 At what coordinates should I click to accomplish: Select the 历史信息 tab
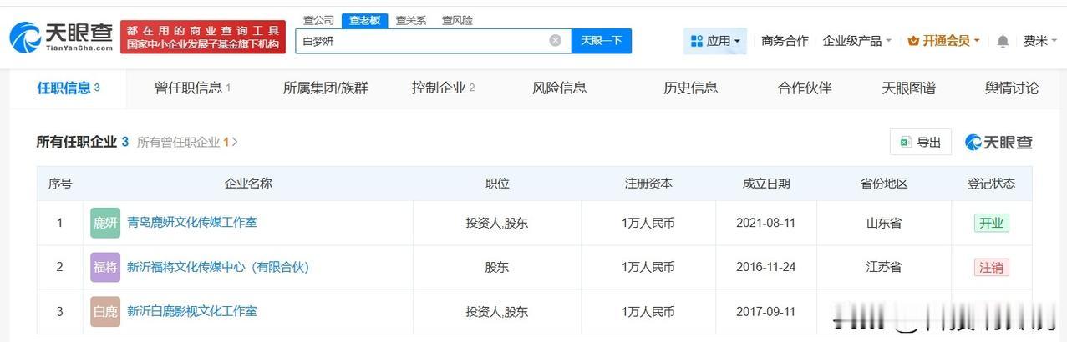pos(690,88)
